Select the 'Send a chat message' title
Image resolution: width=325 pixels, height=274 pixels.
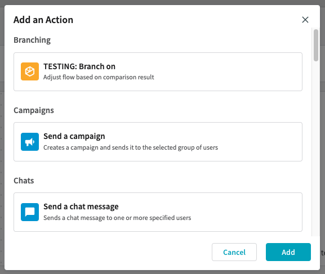click(81, 206)
